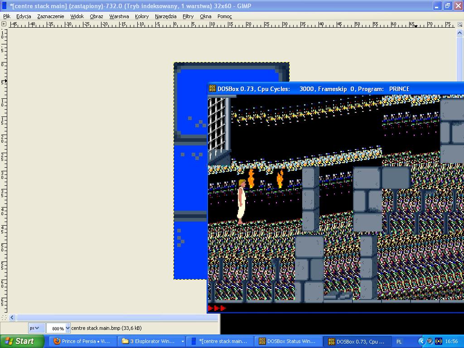Open the px unit dropdown in the status bar
The image size is (464, 348).
click(x=37, y=328)
